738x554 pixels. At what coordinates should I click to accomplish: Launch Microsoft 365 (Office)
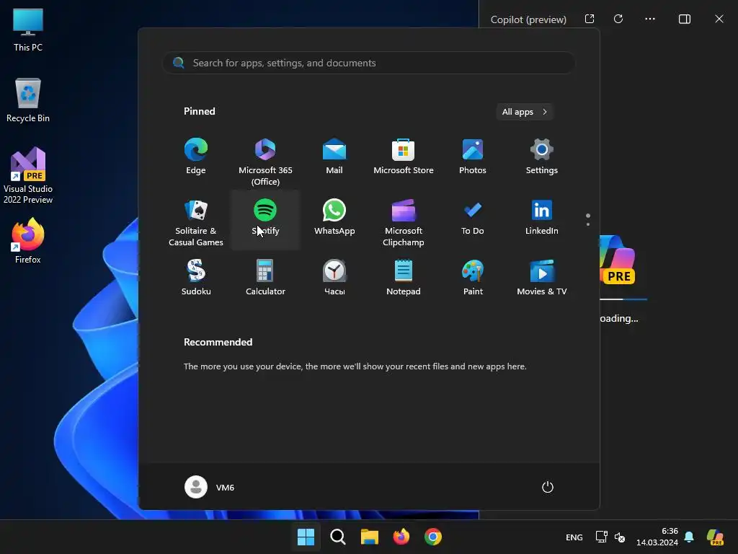[265, 162]
